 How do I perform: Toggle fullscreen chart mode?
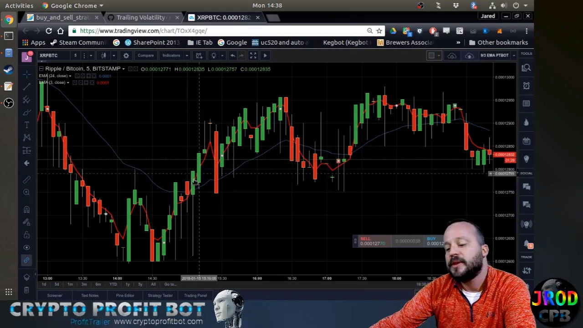point(253,56)
